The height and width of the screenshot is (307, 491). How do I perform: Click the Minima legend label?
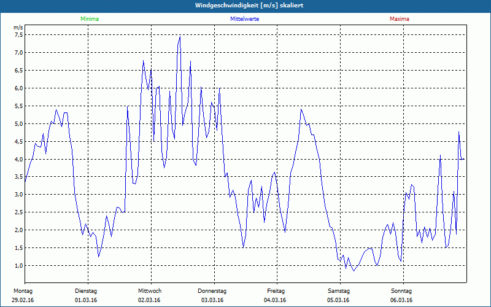point(90,19)
